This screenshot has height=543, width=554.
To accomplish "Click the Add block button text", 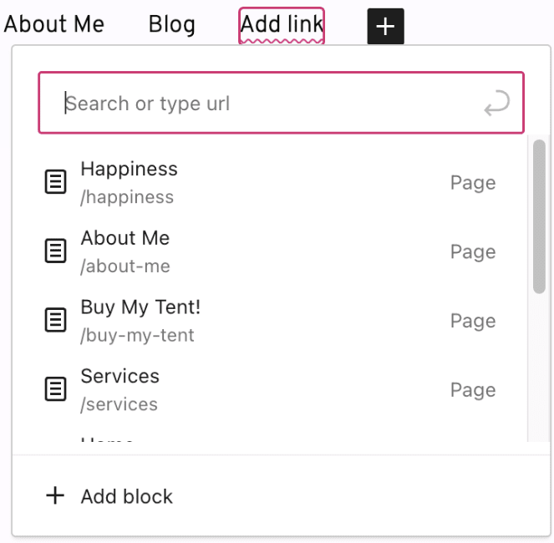I will point(126,496).
